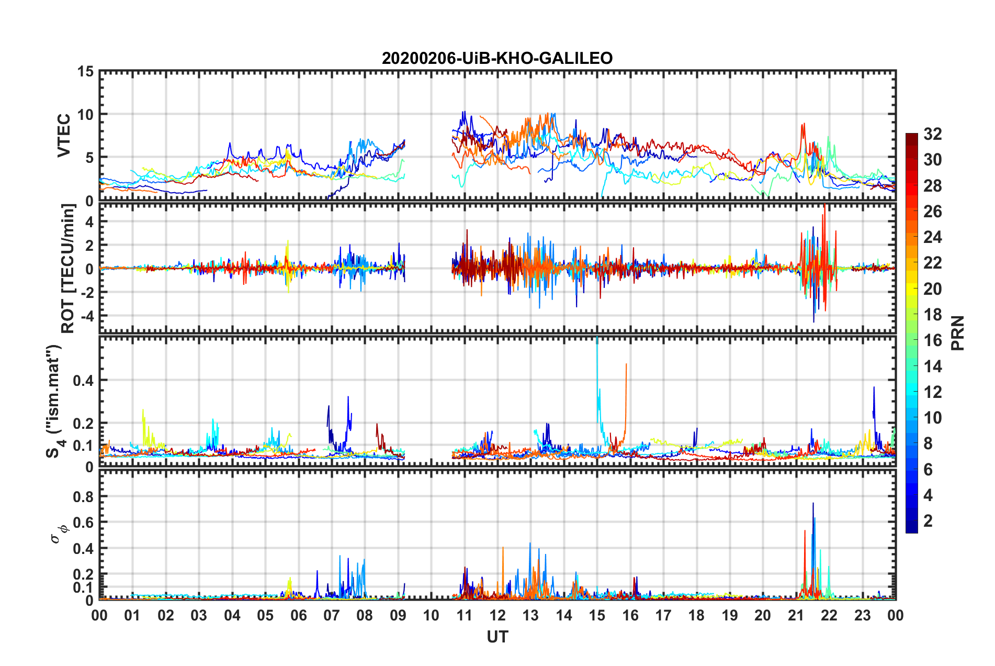Click x-axis hour tick label 13
The height and width of the screenshot is (666, 995).
tap(530, 615)
